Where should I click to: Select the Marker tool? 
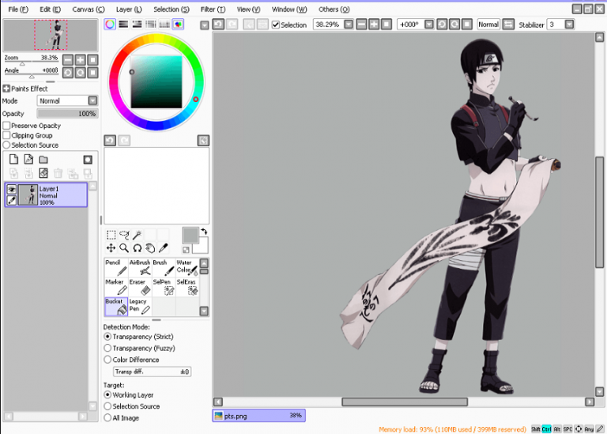click(116, 287)
